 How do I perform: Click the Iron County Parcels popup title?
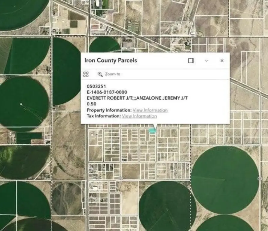(x=111, y=60)
